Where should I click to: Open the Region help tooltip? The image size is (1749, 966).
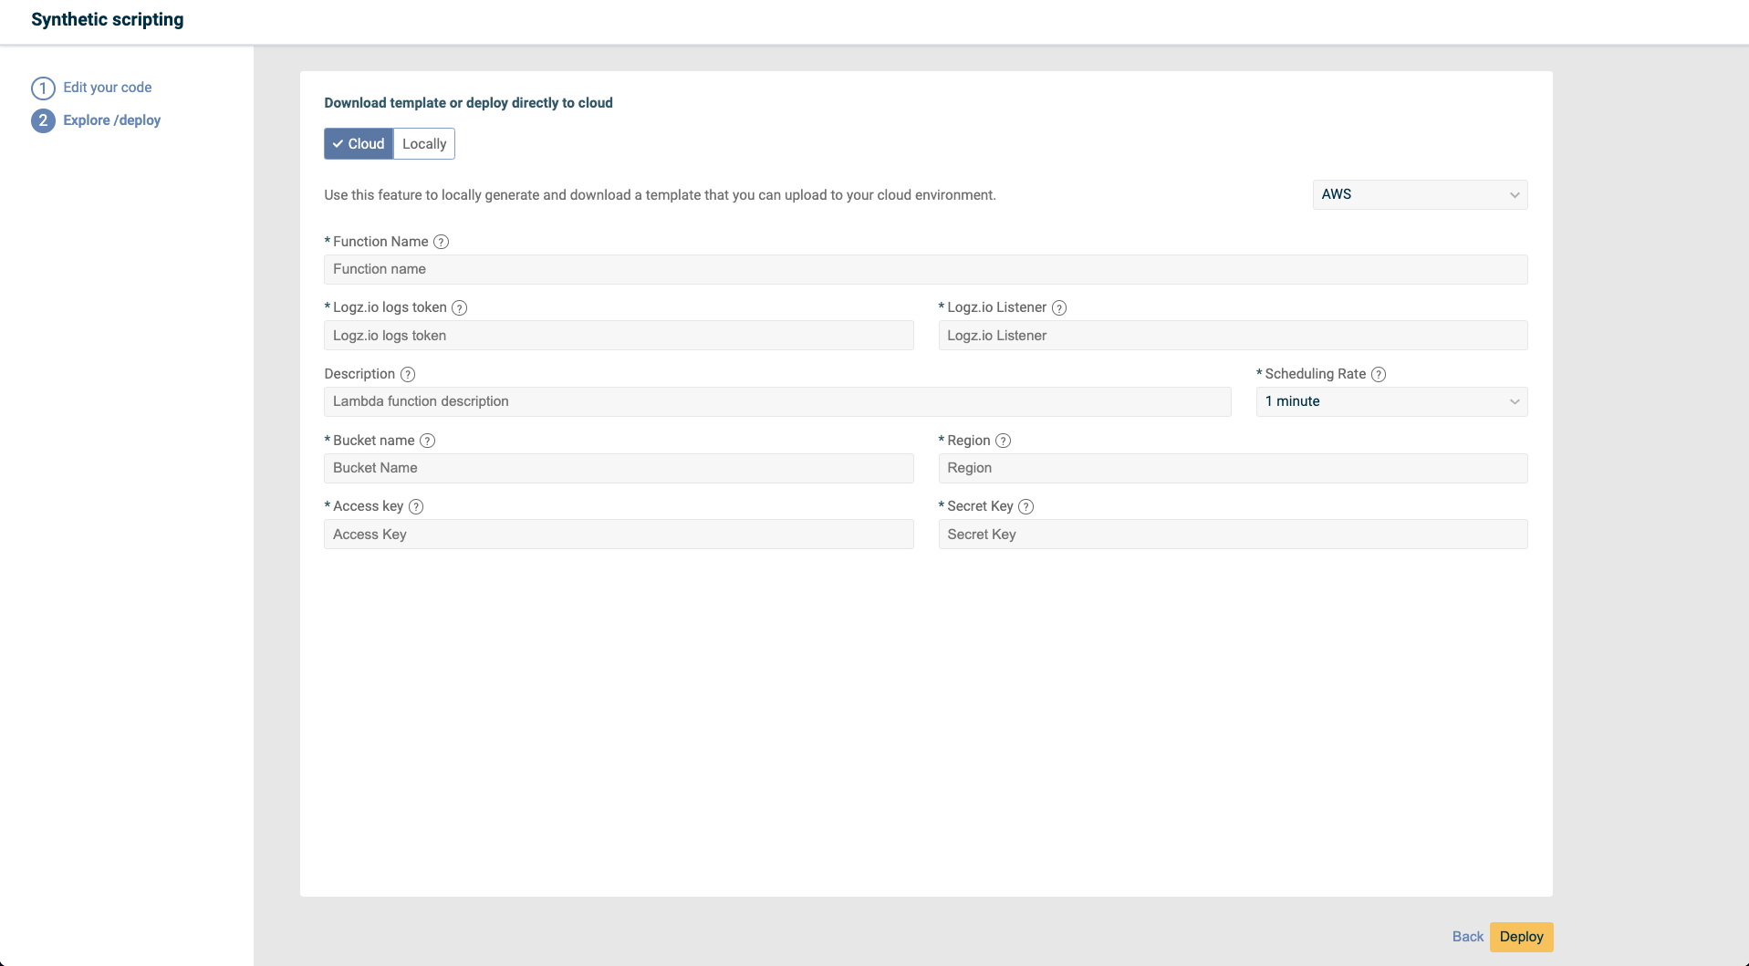pyautogui.click(x=1004, y=441)
